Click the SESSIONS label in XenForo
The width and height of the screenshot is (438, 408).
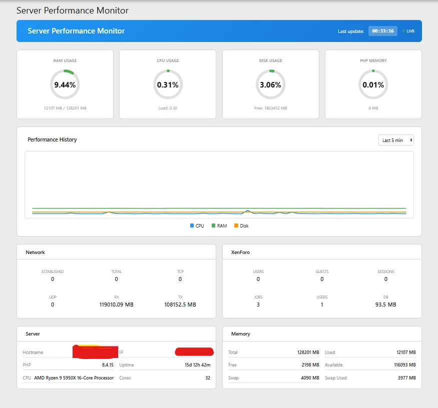386,271
